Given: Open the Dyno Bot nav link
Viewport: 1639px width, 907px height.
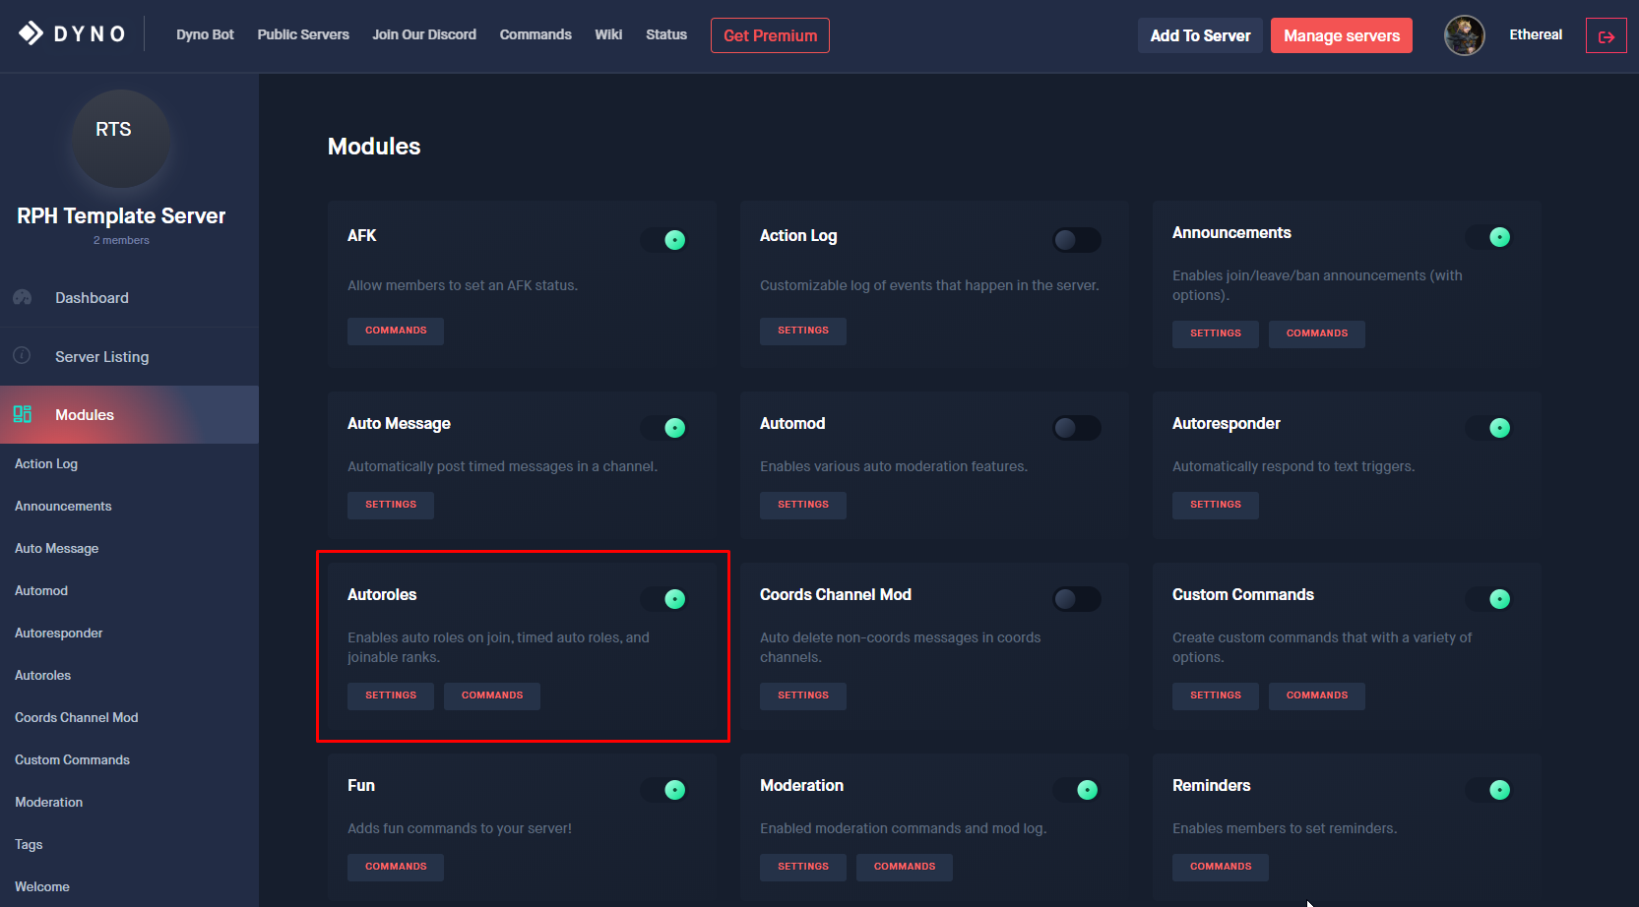Looking at the screenshot, I should click(x=205, y=34).
